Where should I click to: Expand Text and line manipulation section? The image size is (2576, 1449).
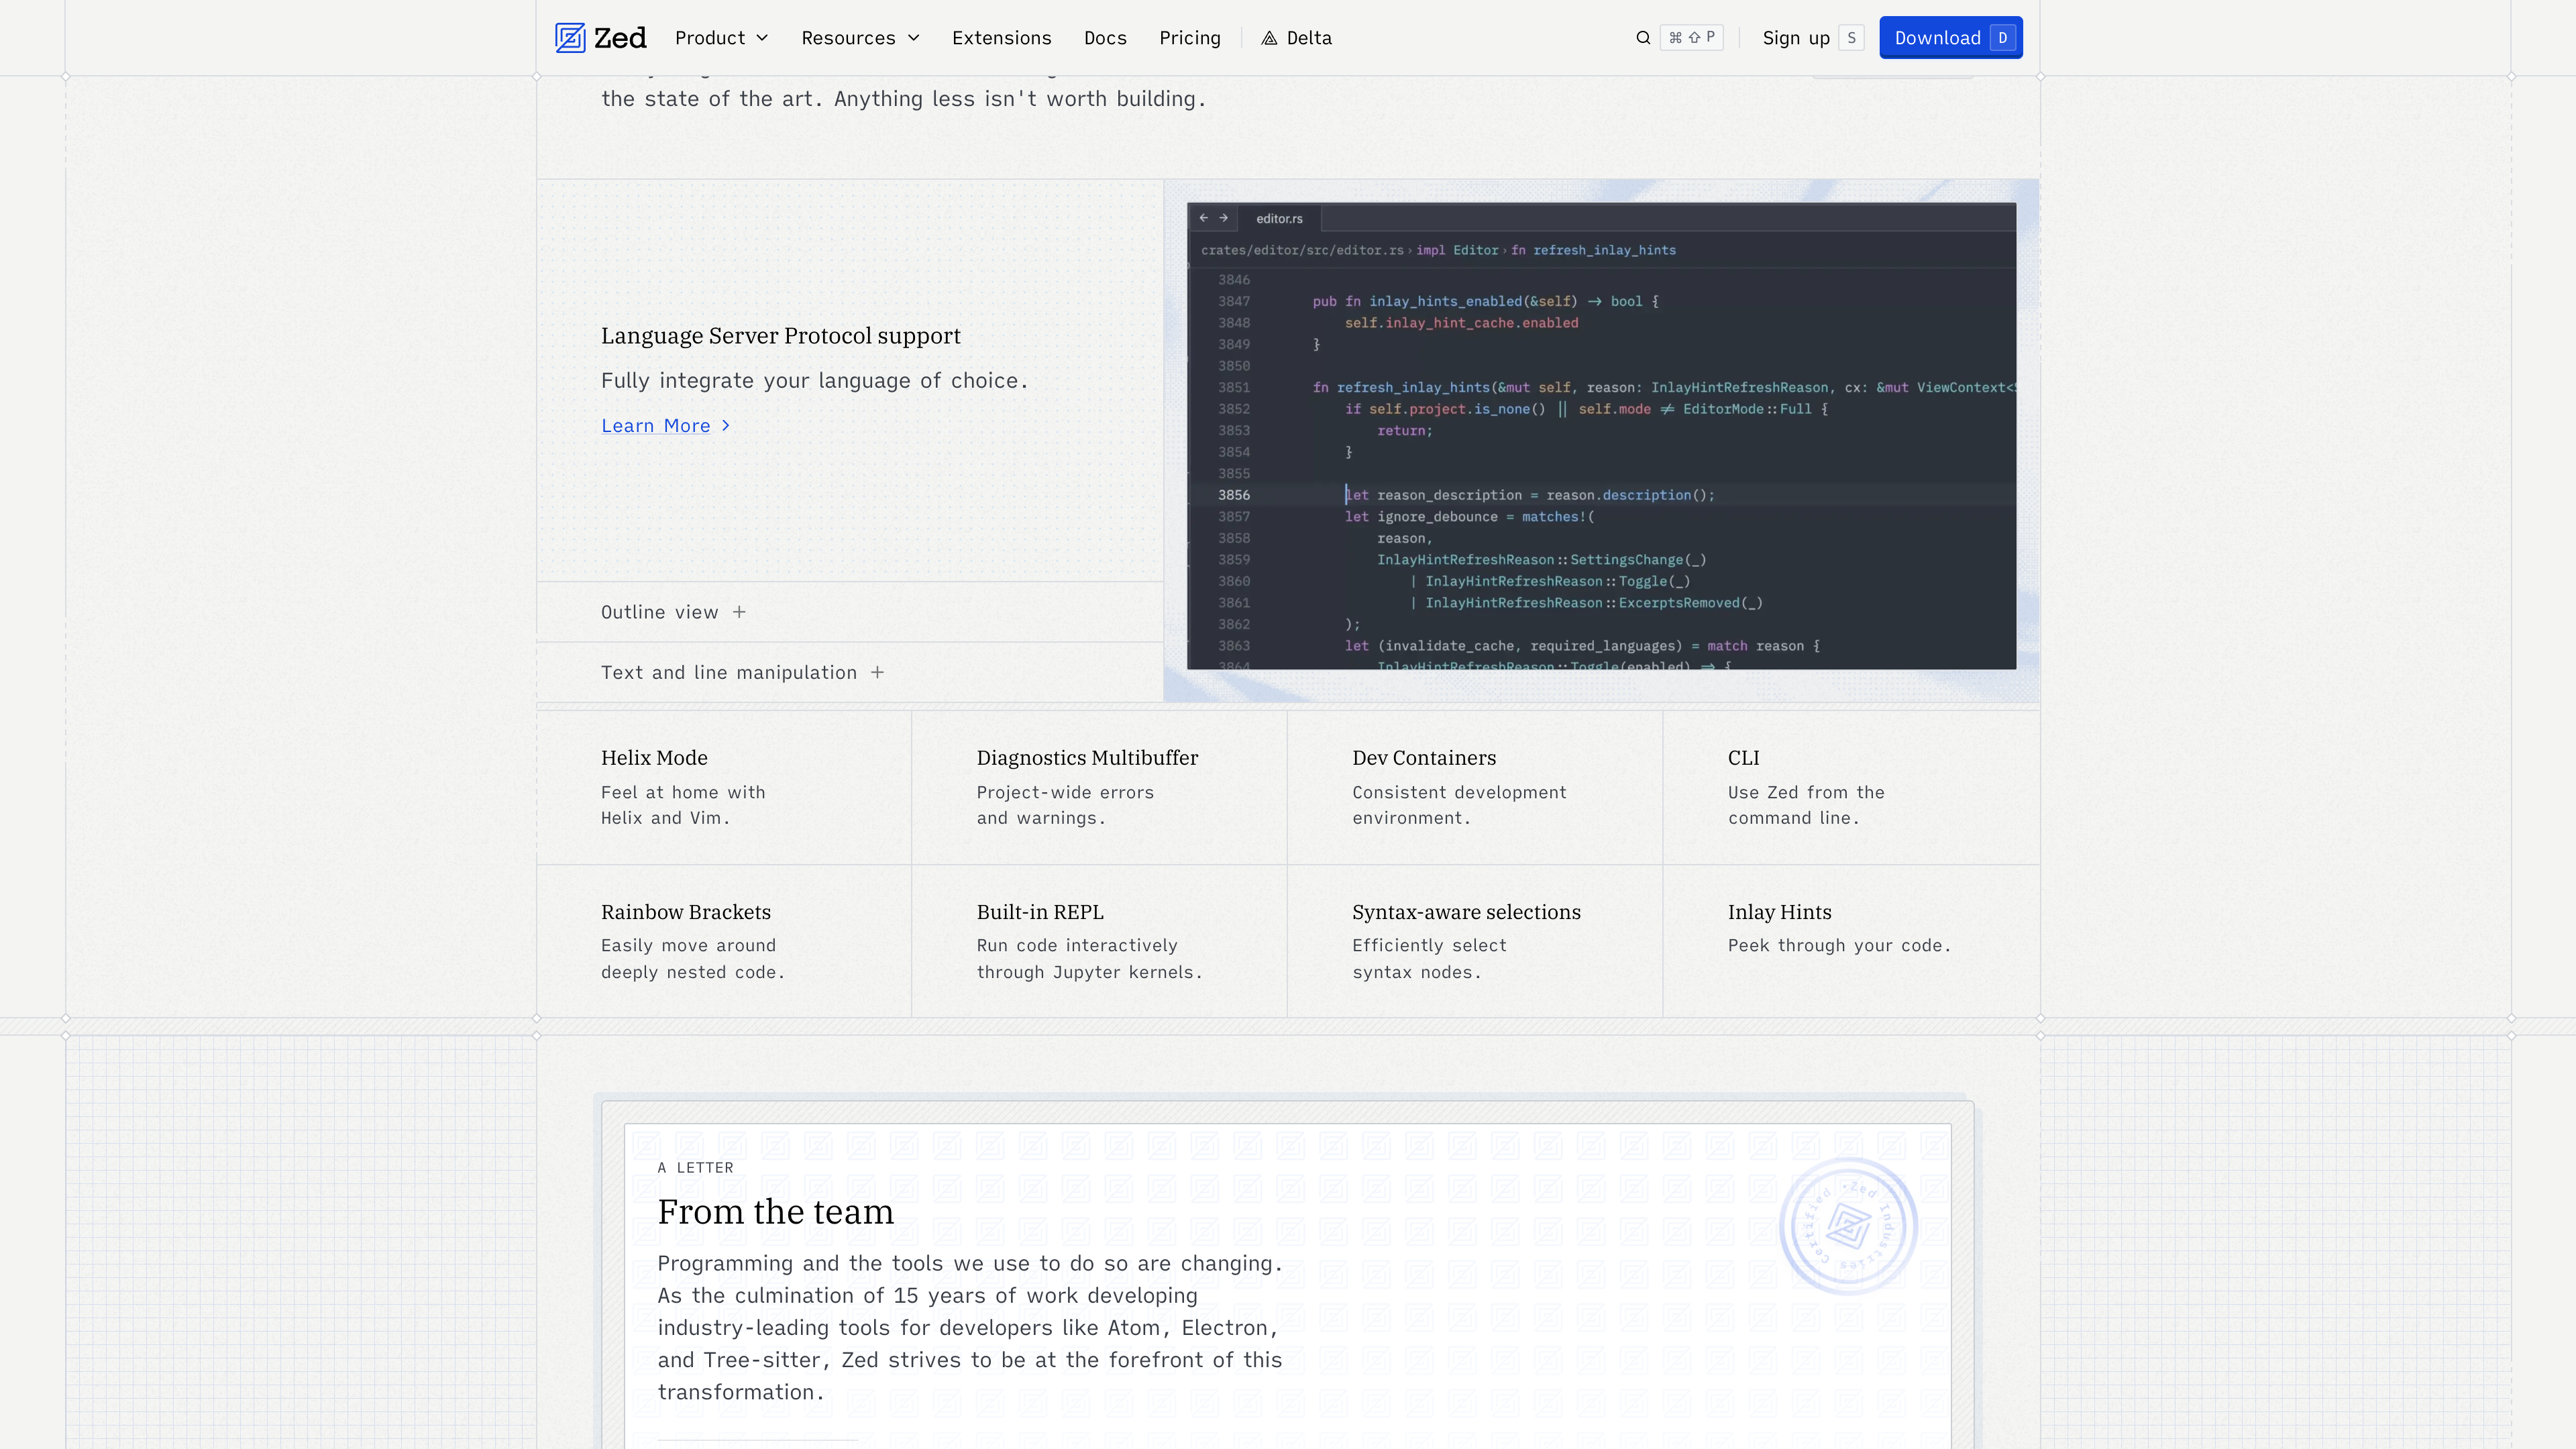[850, 672]
